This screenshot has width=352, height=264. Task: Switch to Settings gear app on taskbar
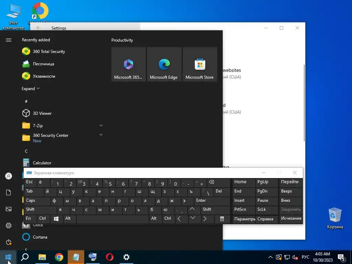tap(126, 257)
